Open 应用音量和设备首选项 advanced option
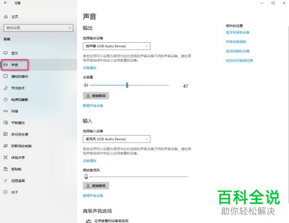Viewport: 289px width, 223px height. [107, 221]
